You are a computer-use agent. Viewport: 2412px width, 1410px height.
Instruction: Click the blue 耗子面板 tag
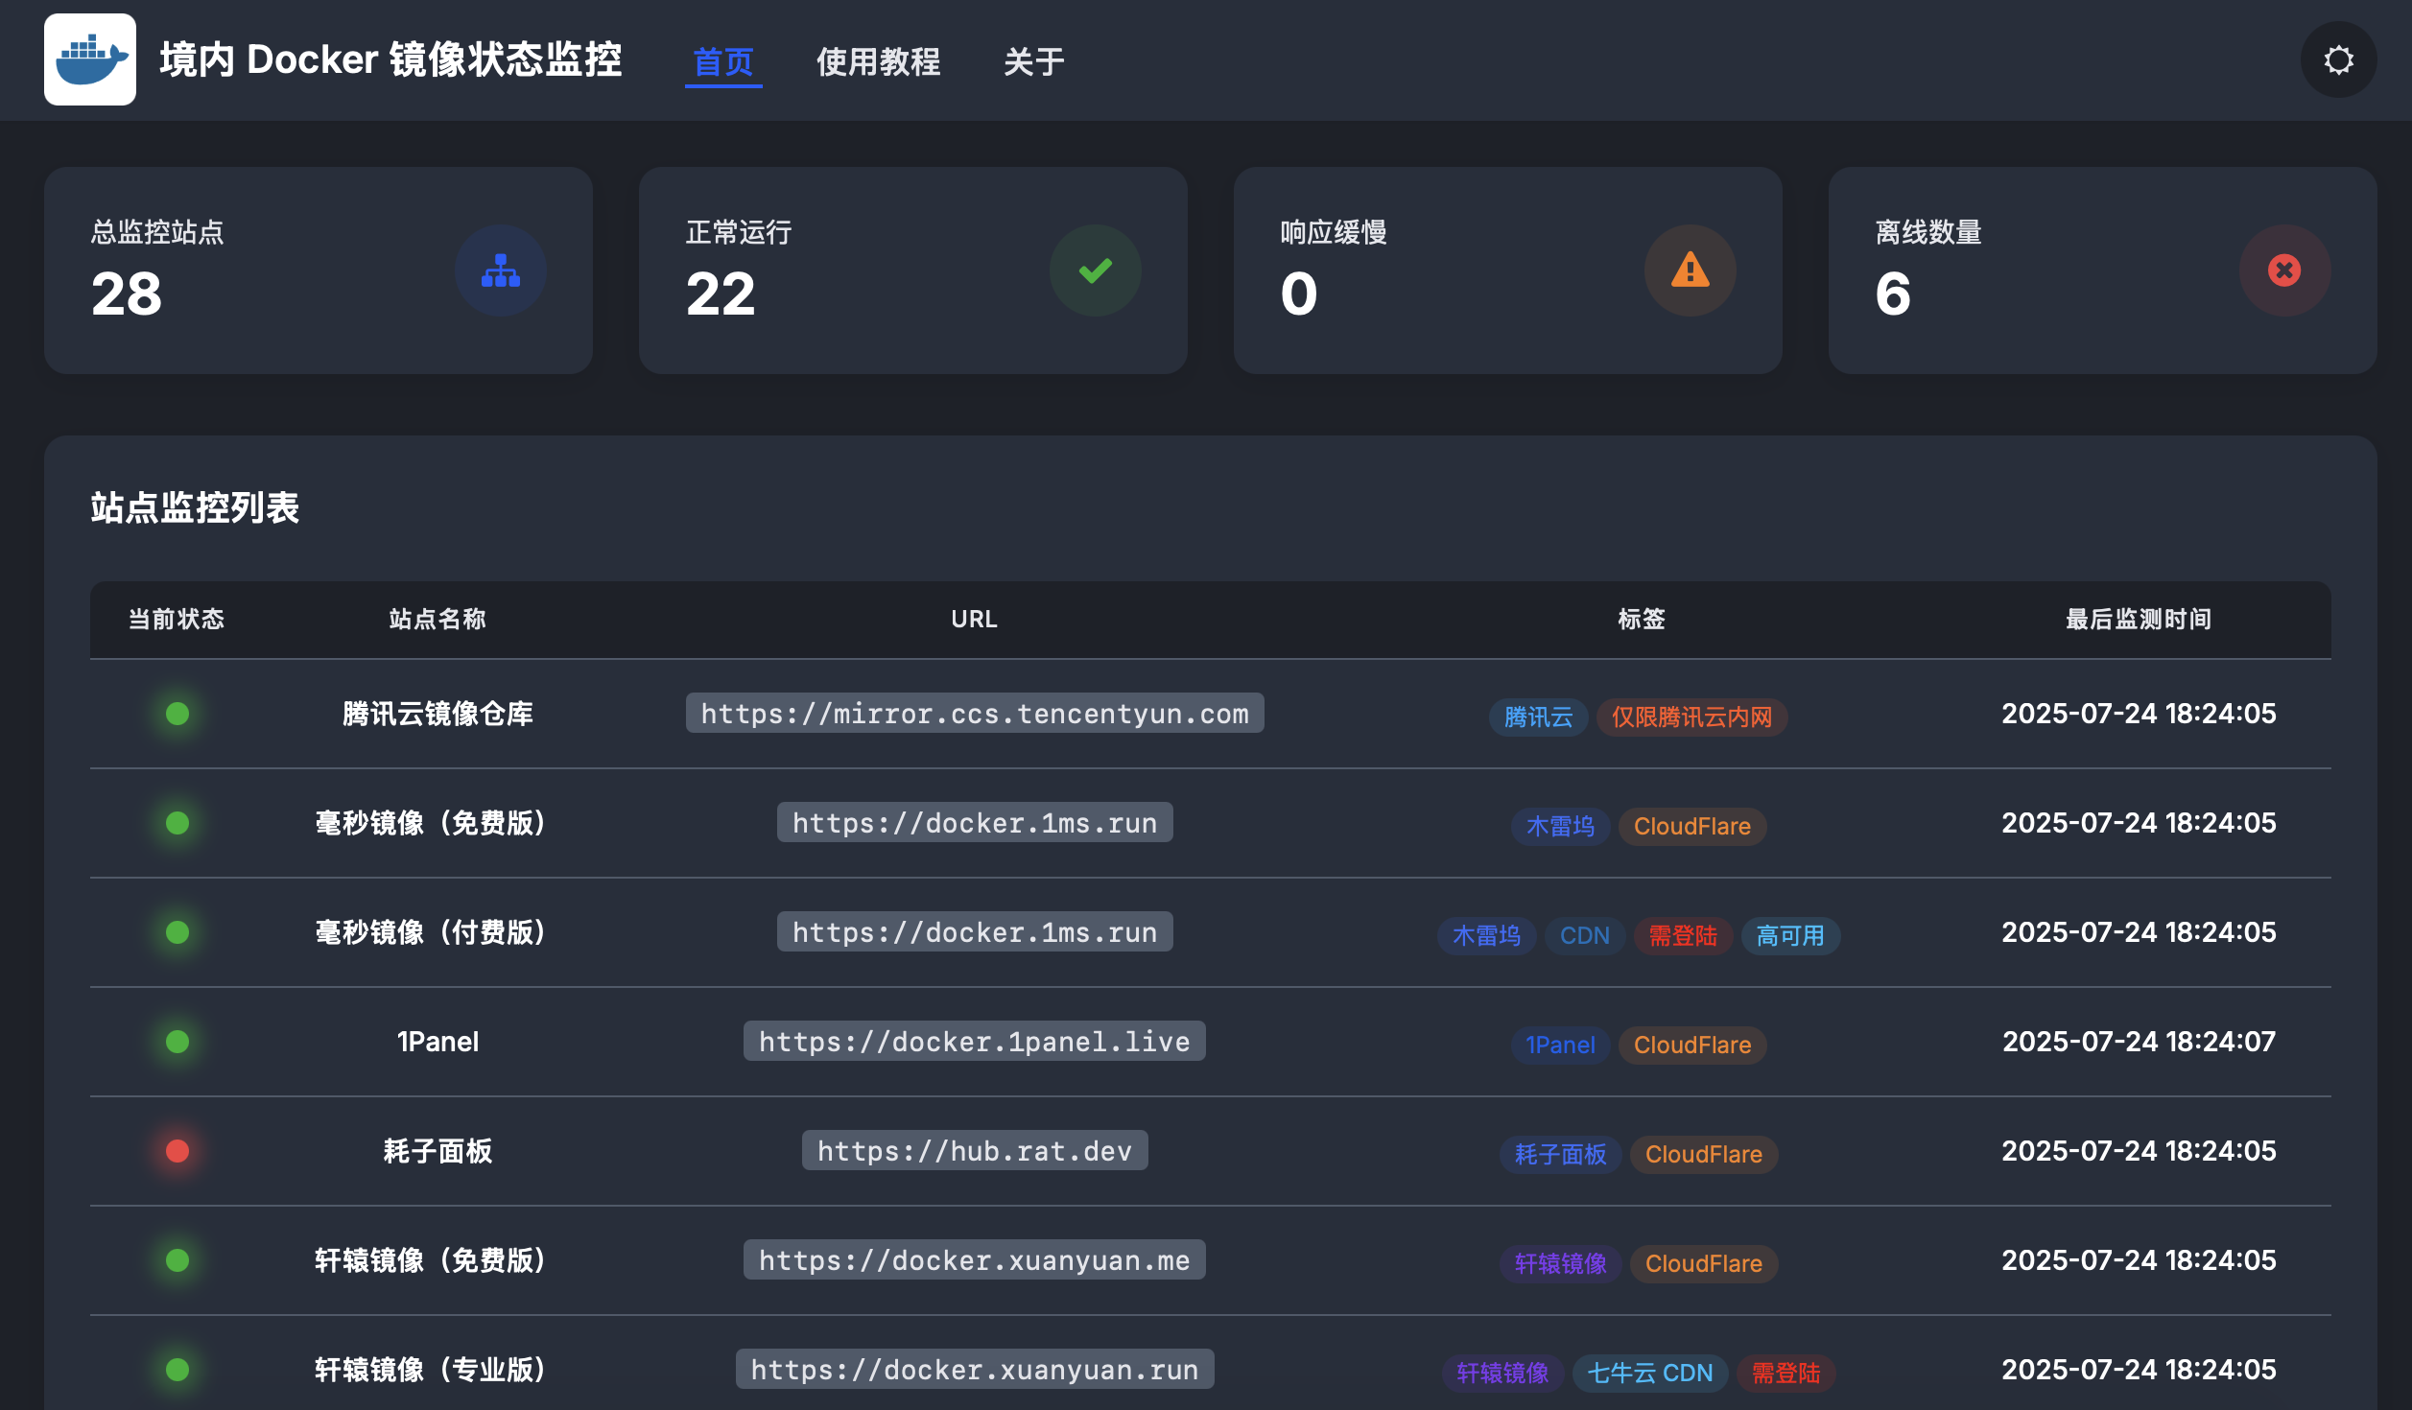(1561, 1155)
